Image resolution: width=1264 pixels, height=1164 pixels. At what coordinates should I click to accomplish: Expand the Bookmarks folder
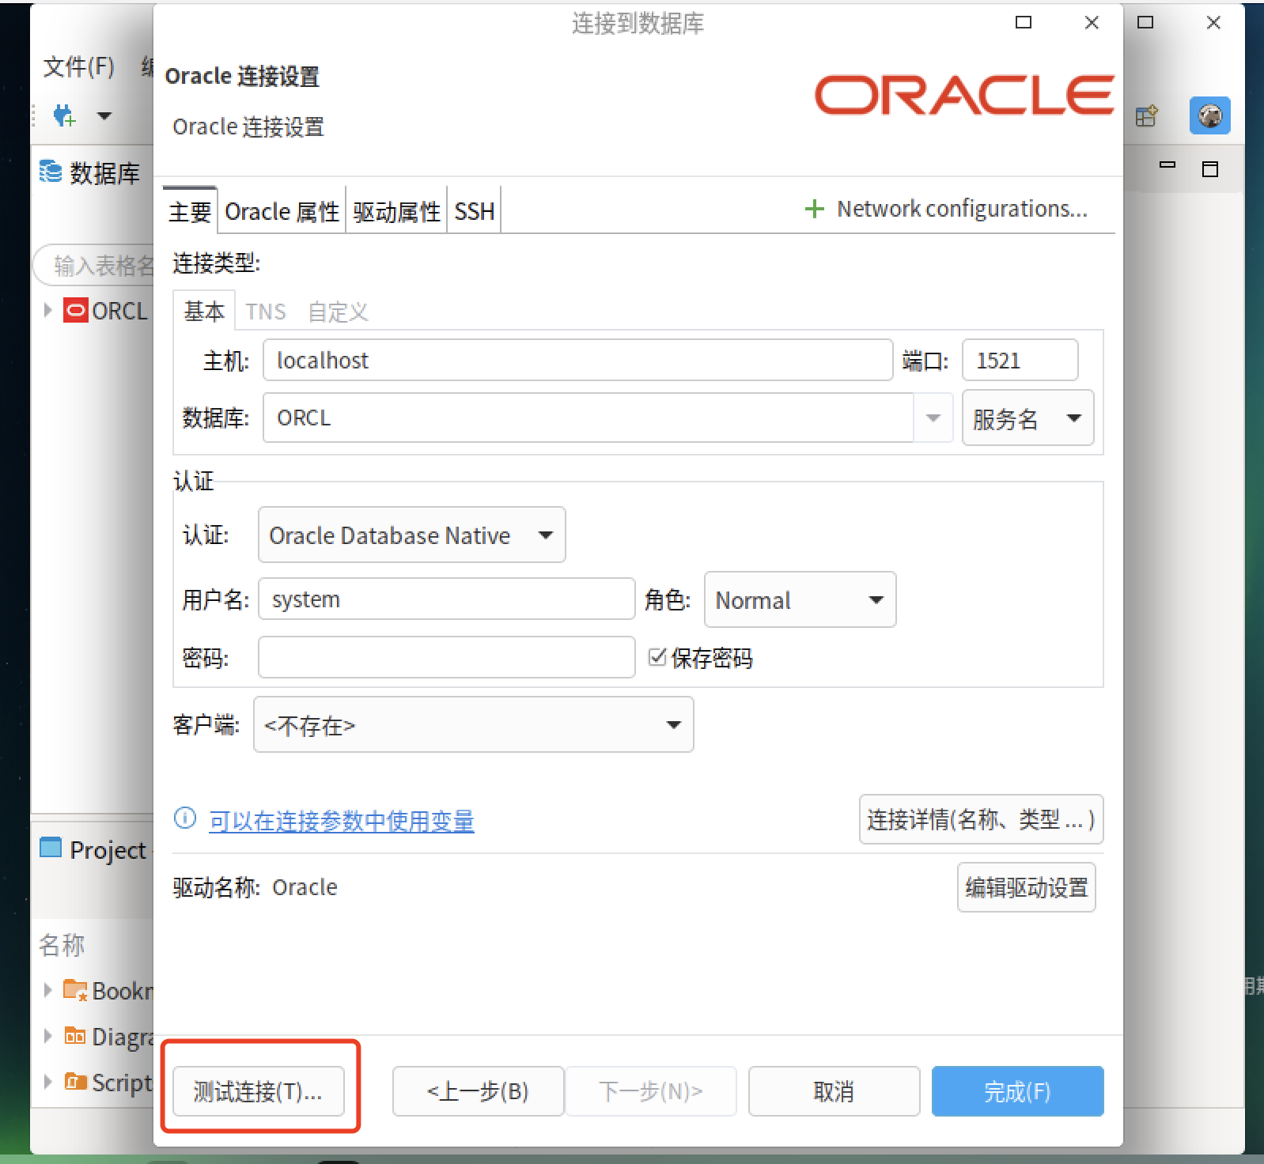click(47, 990)
